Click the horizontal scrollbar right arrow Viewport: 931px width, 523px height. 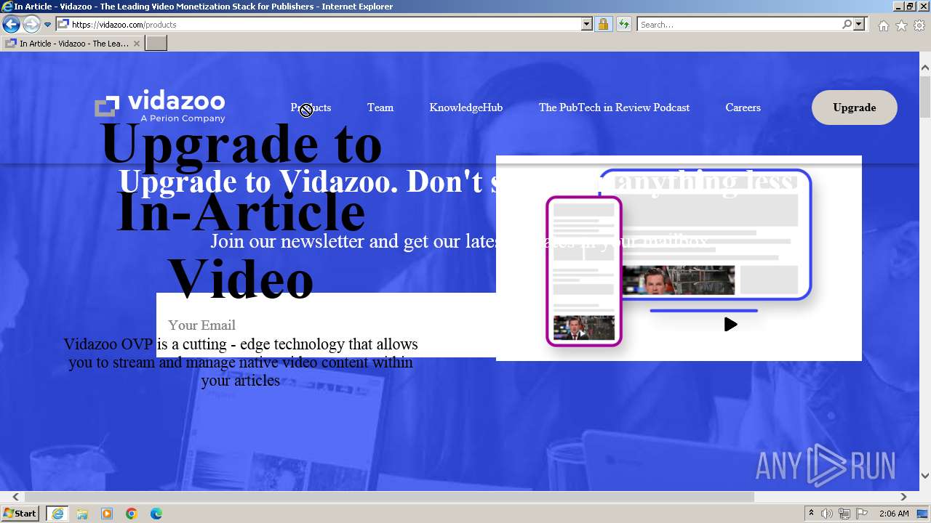point(903,497)
